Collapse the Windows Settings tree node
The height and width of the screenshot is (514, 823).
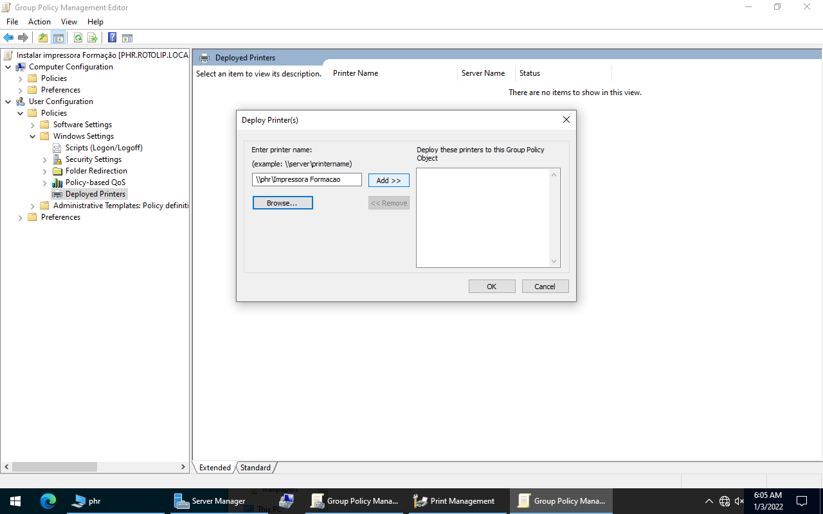[x=33, y=136]
